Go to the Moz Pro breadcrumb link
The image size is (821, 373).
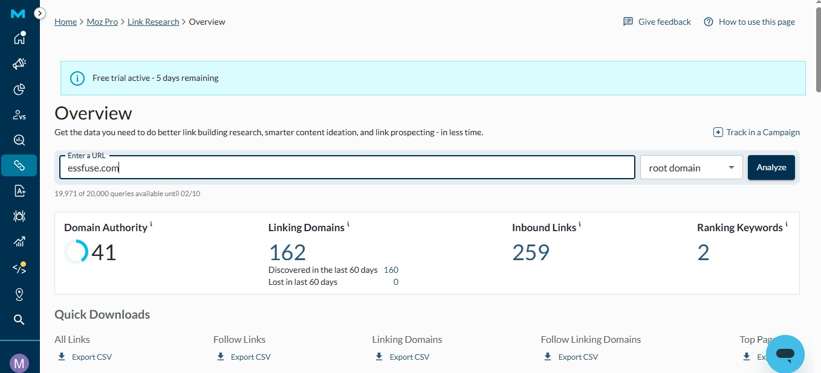click(x=102, y=22)
